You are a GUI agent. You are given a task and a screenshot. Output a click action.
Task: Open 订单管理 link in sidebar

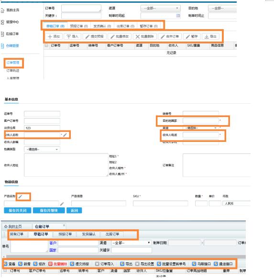pyautogui.click(x=13, y=63)
